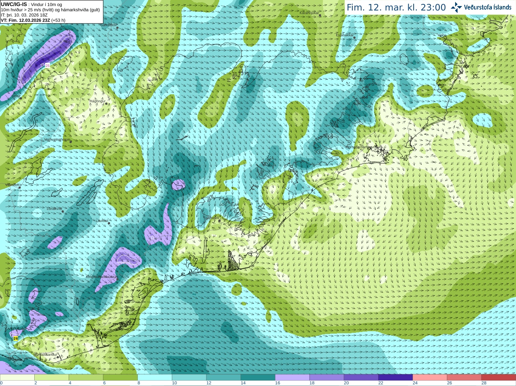Click the 'UWC/IG-IS' model title
516x386 pixels.
click(14, 4)
